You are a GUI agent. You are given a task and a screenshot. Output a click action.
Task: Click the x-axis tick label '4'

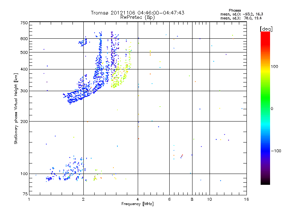coord(138,199)
